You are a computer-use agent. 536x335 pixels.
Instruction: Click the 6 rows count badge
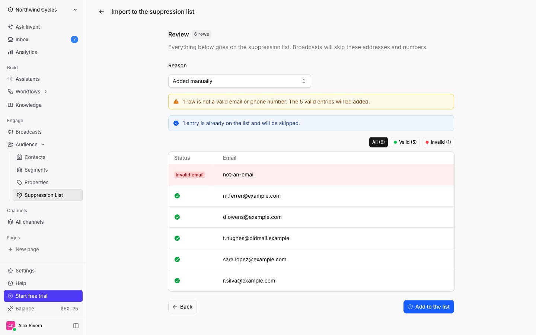coord(202,34)
